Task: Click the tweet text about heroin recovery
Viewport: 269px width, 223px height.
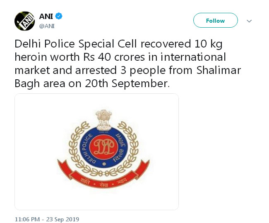Action: (128, 63)
